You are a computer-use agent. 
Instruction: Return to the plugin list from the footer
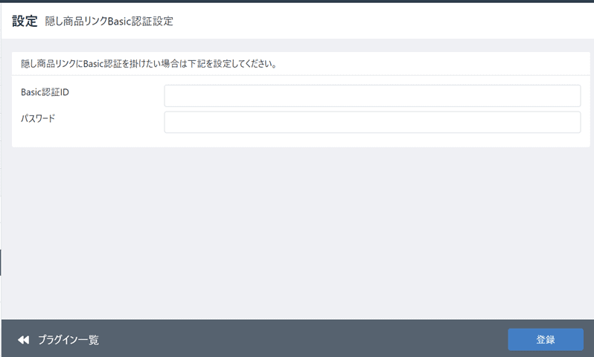[68, 340]
